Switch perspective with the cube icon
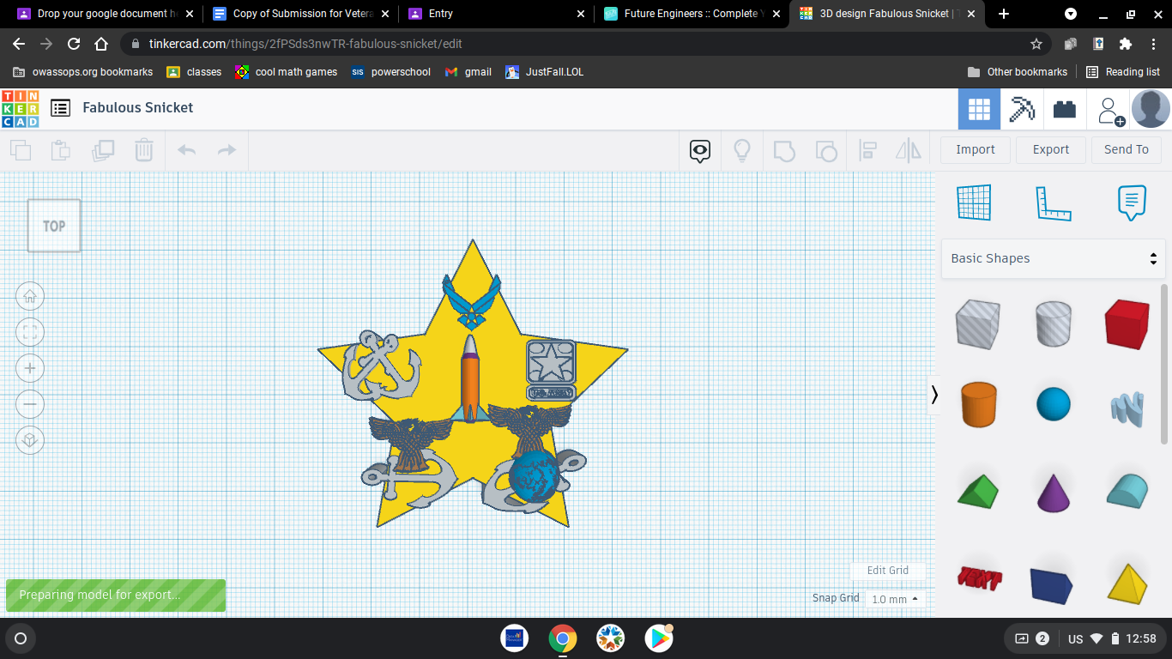 [x=30, y=440]
